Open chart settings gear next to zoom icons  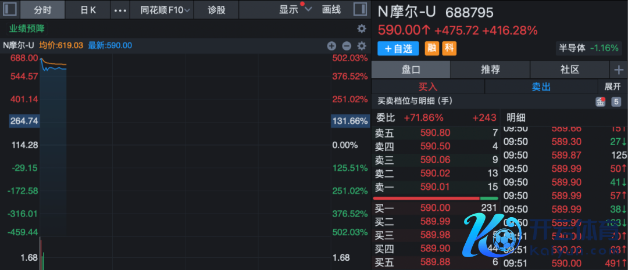click(x=361, y=46)
